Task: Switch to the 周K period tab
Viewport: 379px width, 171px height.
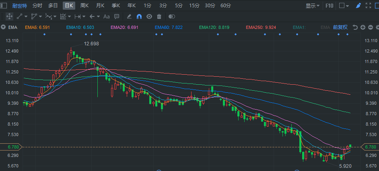Action: click(x=84, y=6)
